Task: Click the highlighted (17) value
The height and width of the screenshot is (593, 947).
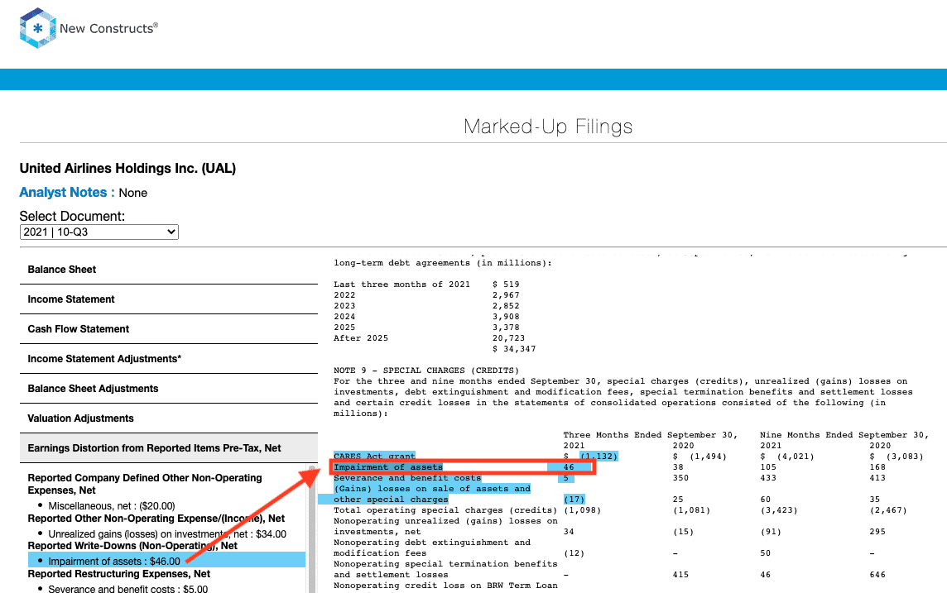Action: [574, 500]
